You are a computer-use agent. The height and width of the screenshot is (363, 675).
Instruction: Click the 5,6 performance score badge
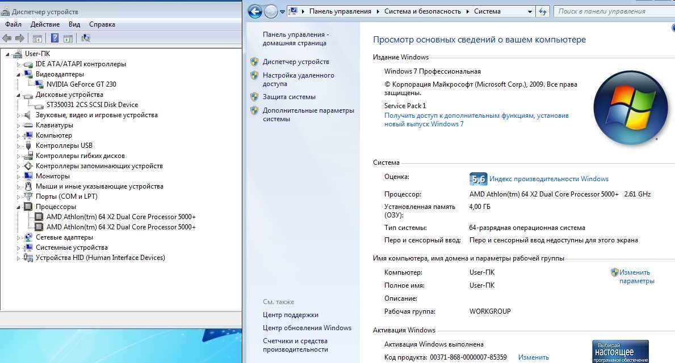coord(478,179)
